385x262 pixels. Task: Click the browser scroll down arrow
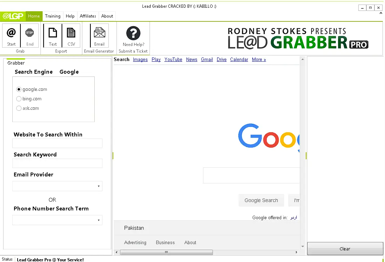coord(303,247)
